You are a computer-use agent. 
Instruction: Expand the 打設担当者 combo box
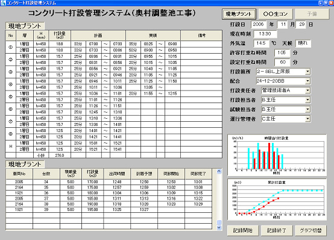pos(307,99)
